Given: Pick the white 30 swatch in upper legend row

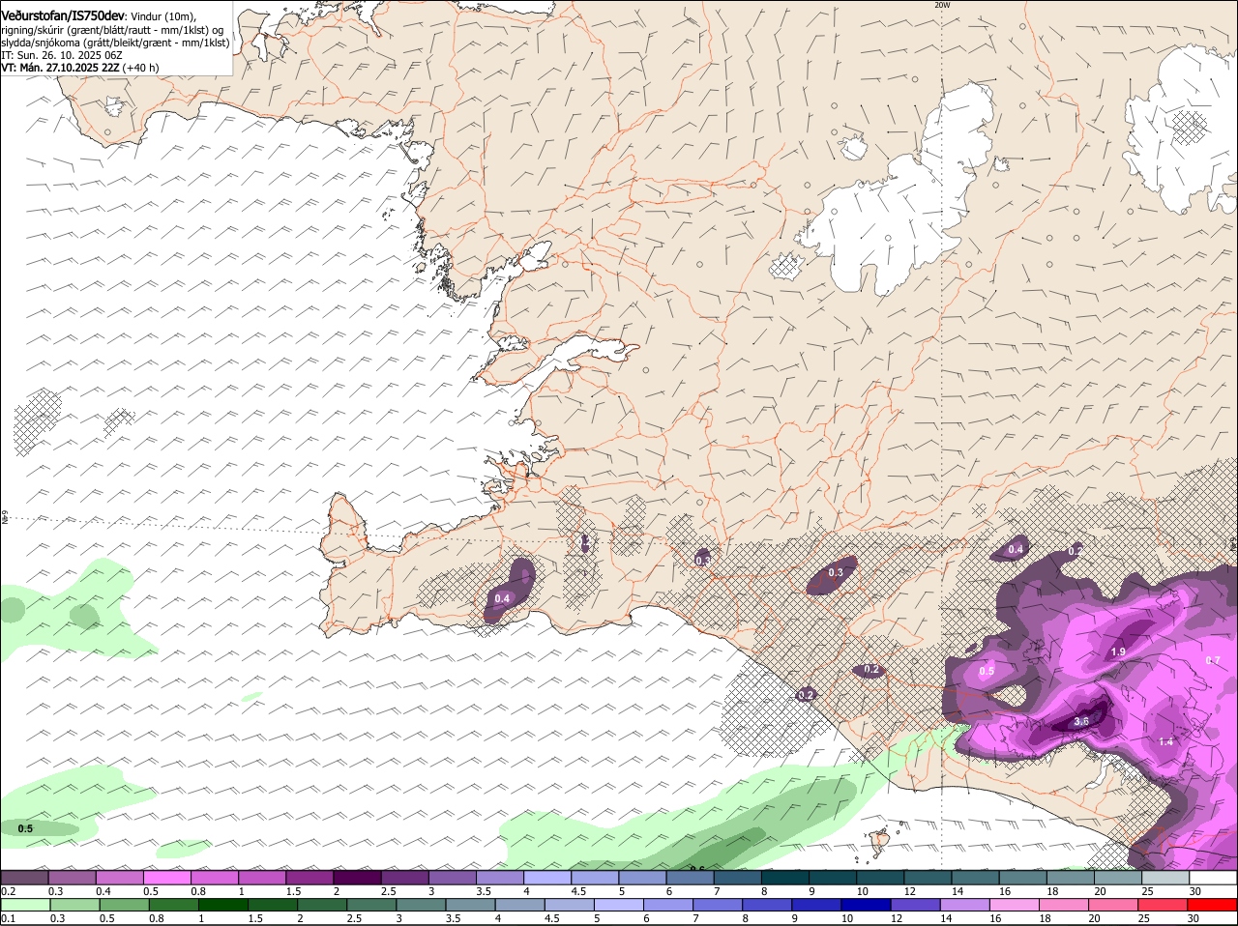Looking at the screenshot, I should tap(1213, 878).
